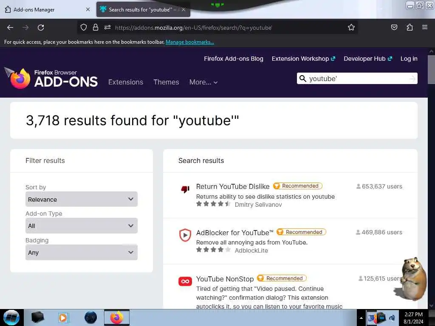Open Return YouTube Dislike add-on
Viewport: 435px width, 326px height.
[x=233, y=186]
